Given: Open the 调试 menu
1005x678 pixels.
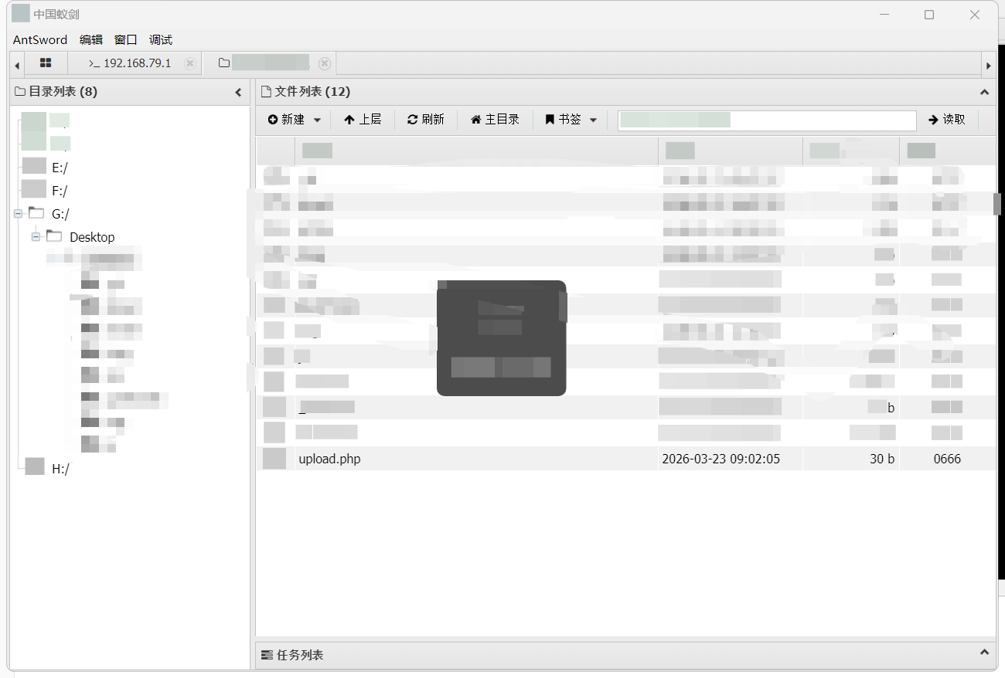Looking at the screenshot, I should point(161,39).
